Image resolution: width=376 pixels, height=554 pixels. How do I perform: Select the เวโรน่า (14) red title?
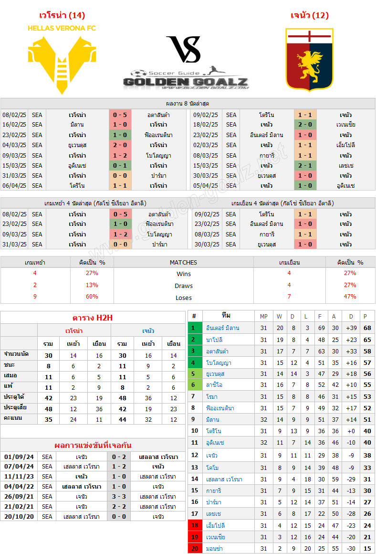pyautogui.click(x=62, y=15)
